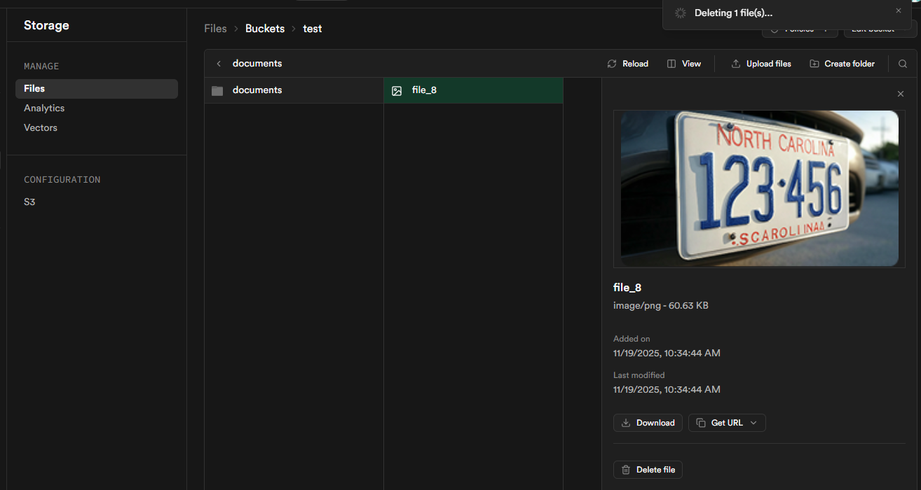Screen dimensions: 921x490
Task: Click the back chevron beside documents breadcrumb
Action: pyautogui.click(x=219, y=63)
